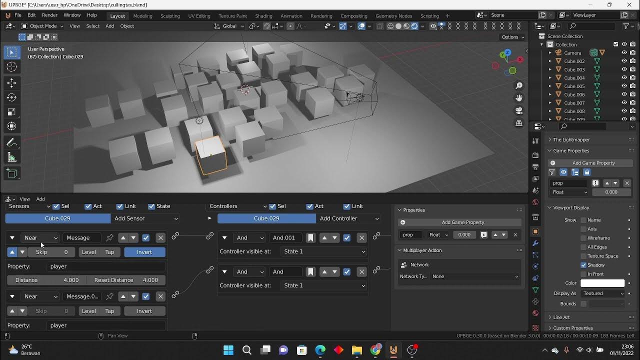Activate the Move tool
This screenshot has height=360, width=640.
[x=12, y=83]
